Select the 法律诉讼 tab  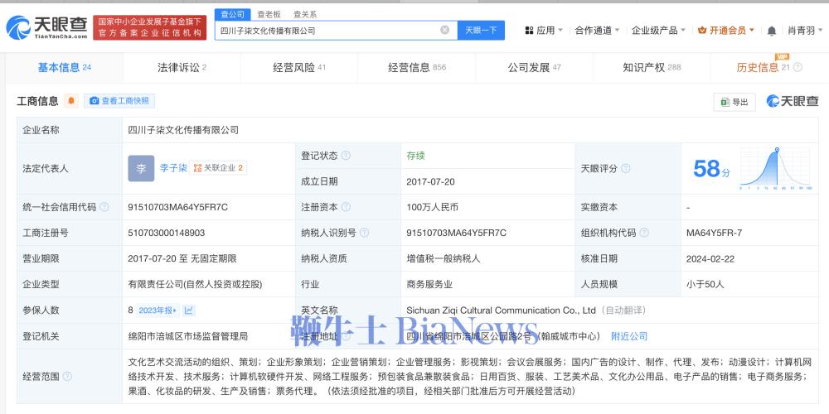click(x=182, y=68)
